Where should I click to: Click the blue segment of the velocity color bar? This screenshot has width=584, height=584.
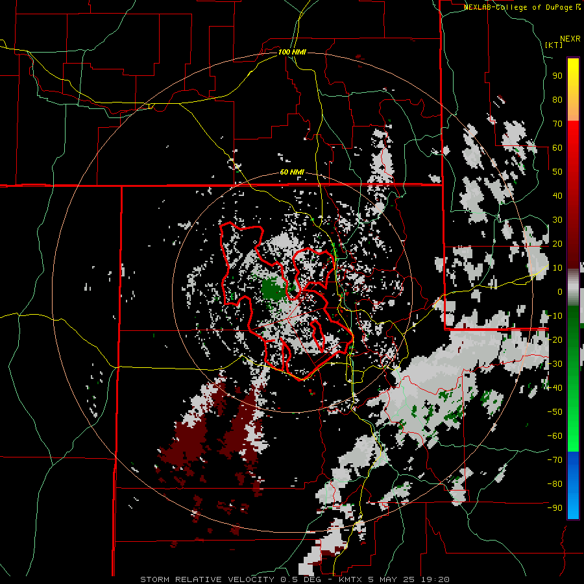[573, 485]
